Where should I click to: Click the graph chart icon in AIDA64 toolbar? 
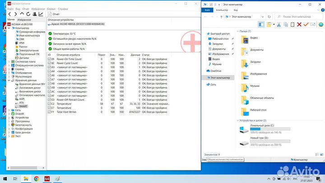[42, 14]
